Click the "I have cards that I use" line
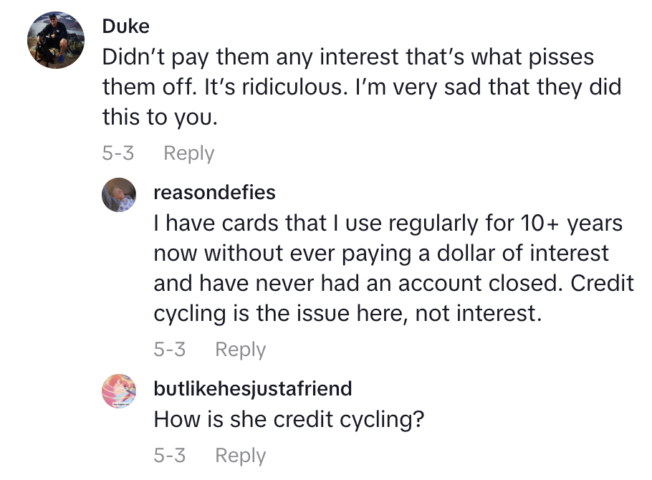Screen dimensions: 652x480 [x=388, y=224]
